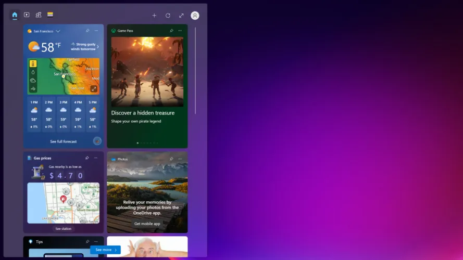Select the wind map layer icon
463x260 pixels.
[x=33, y=88]
